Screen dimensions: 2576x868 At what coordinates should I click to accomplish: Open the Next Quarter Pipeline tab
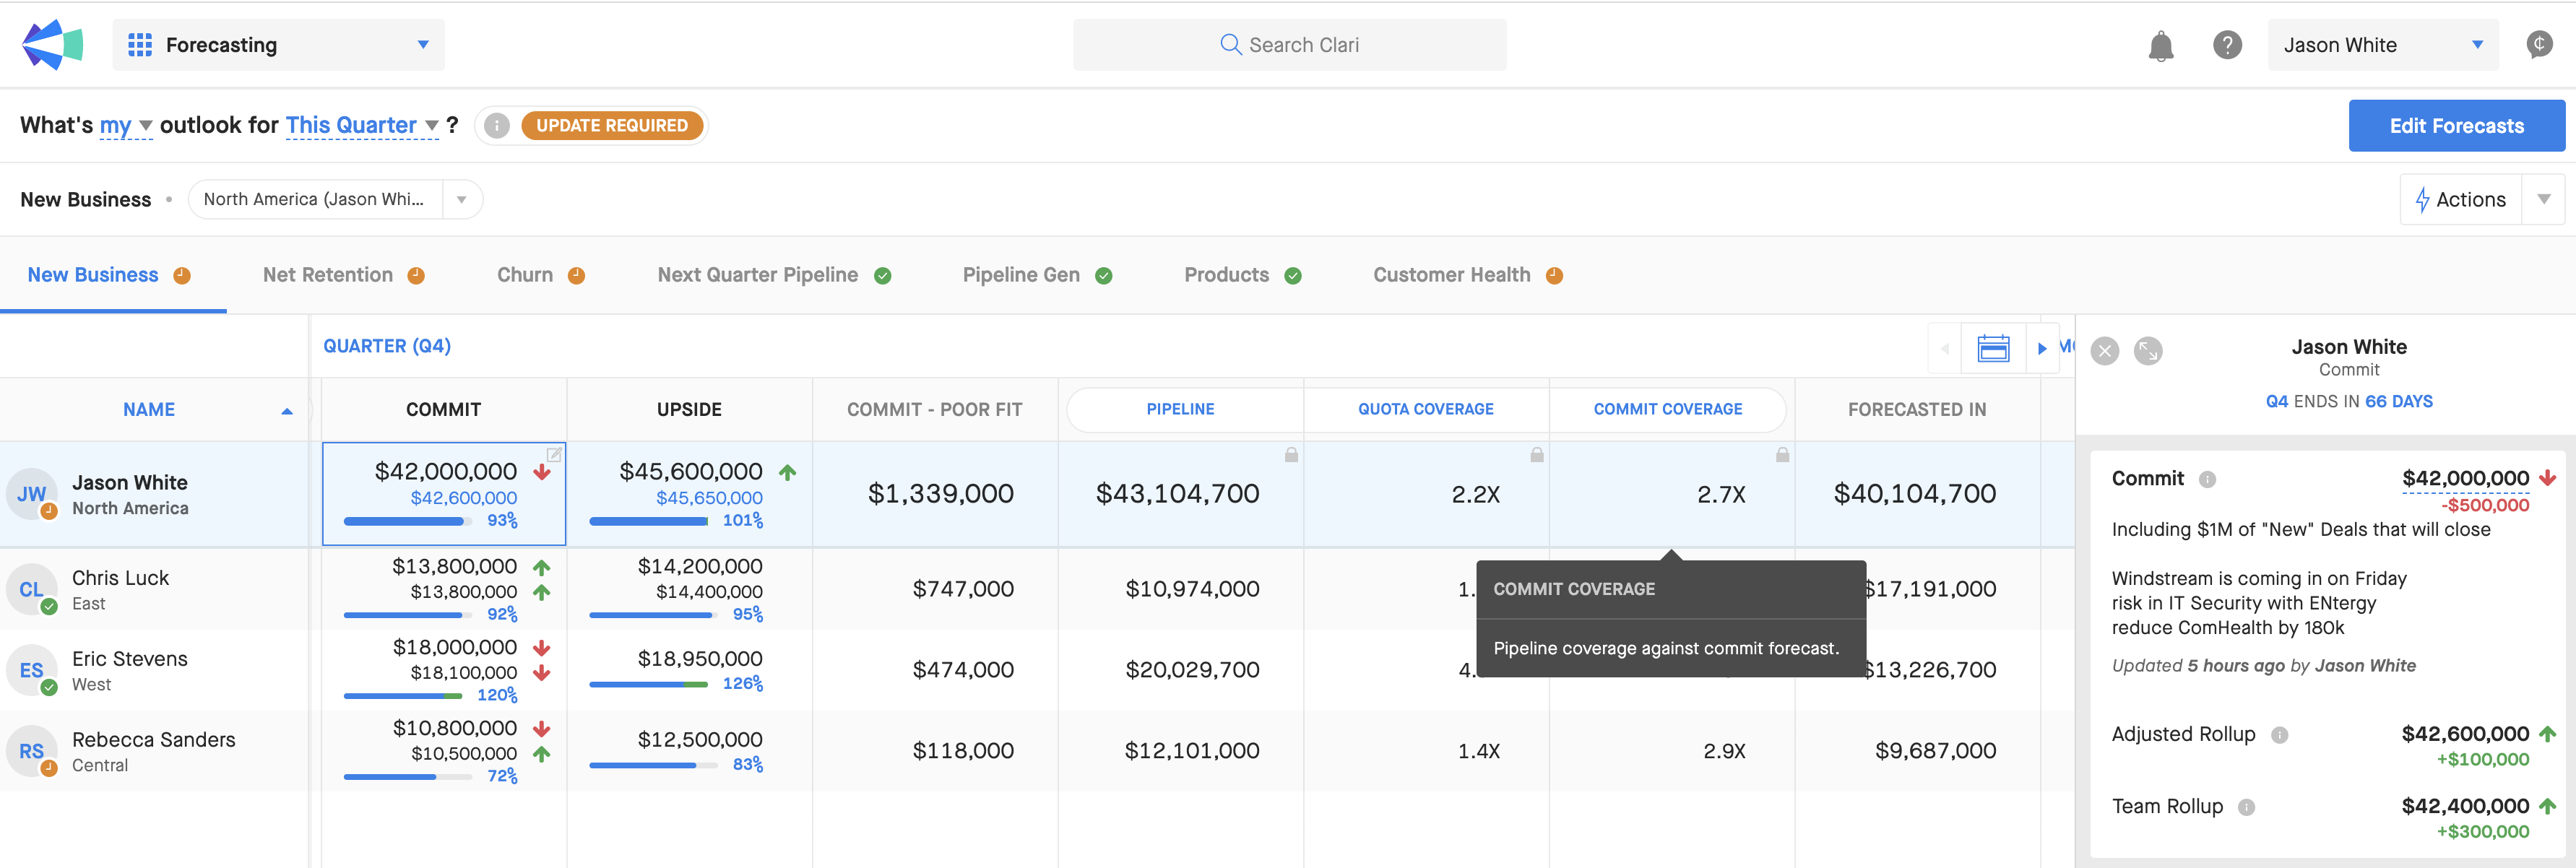774,275
